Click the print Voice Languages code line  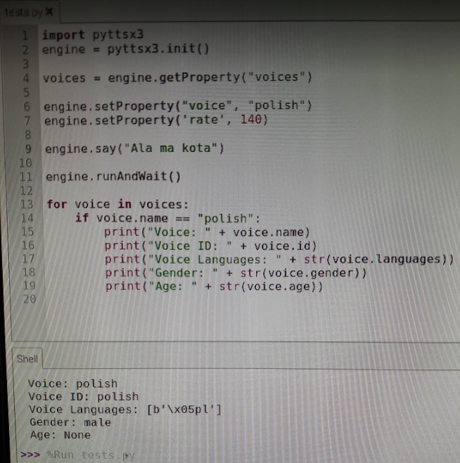pyautogui.click(x=279, y=260)
